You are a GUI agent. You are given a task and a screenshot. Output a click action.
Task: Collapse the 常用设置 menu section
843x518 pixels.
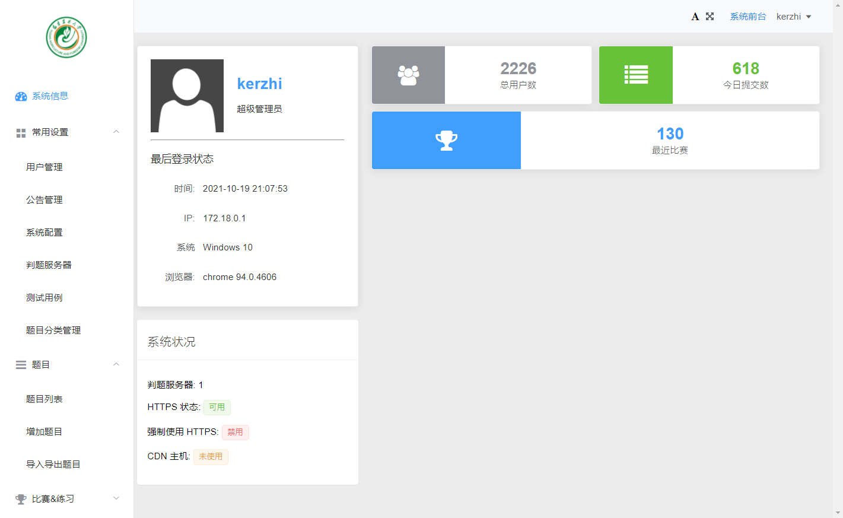point(116,132)
